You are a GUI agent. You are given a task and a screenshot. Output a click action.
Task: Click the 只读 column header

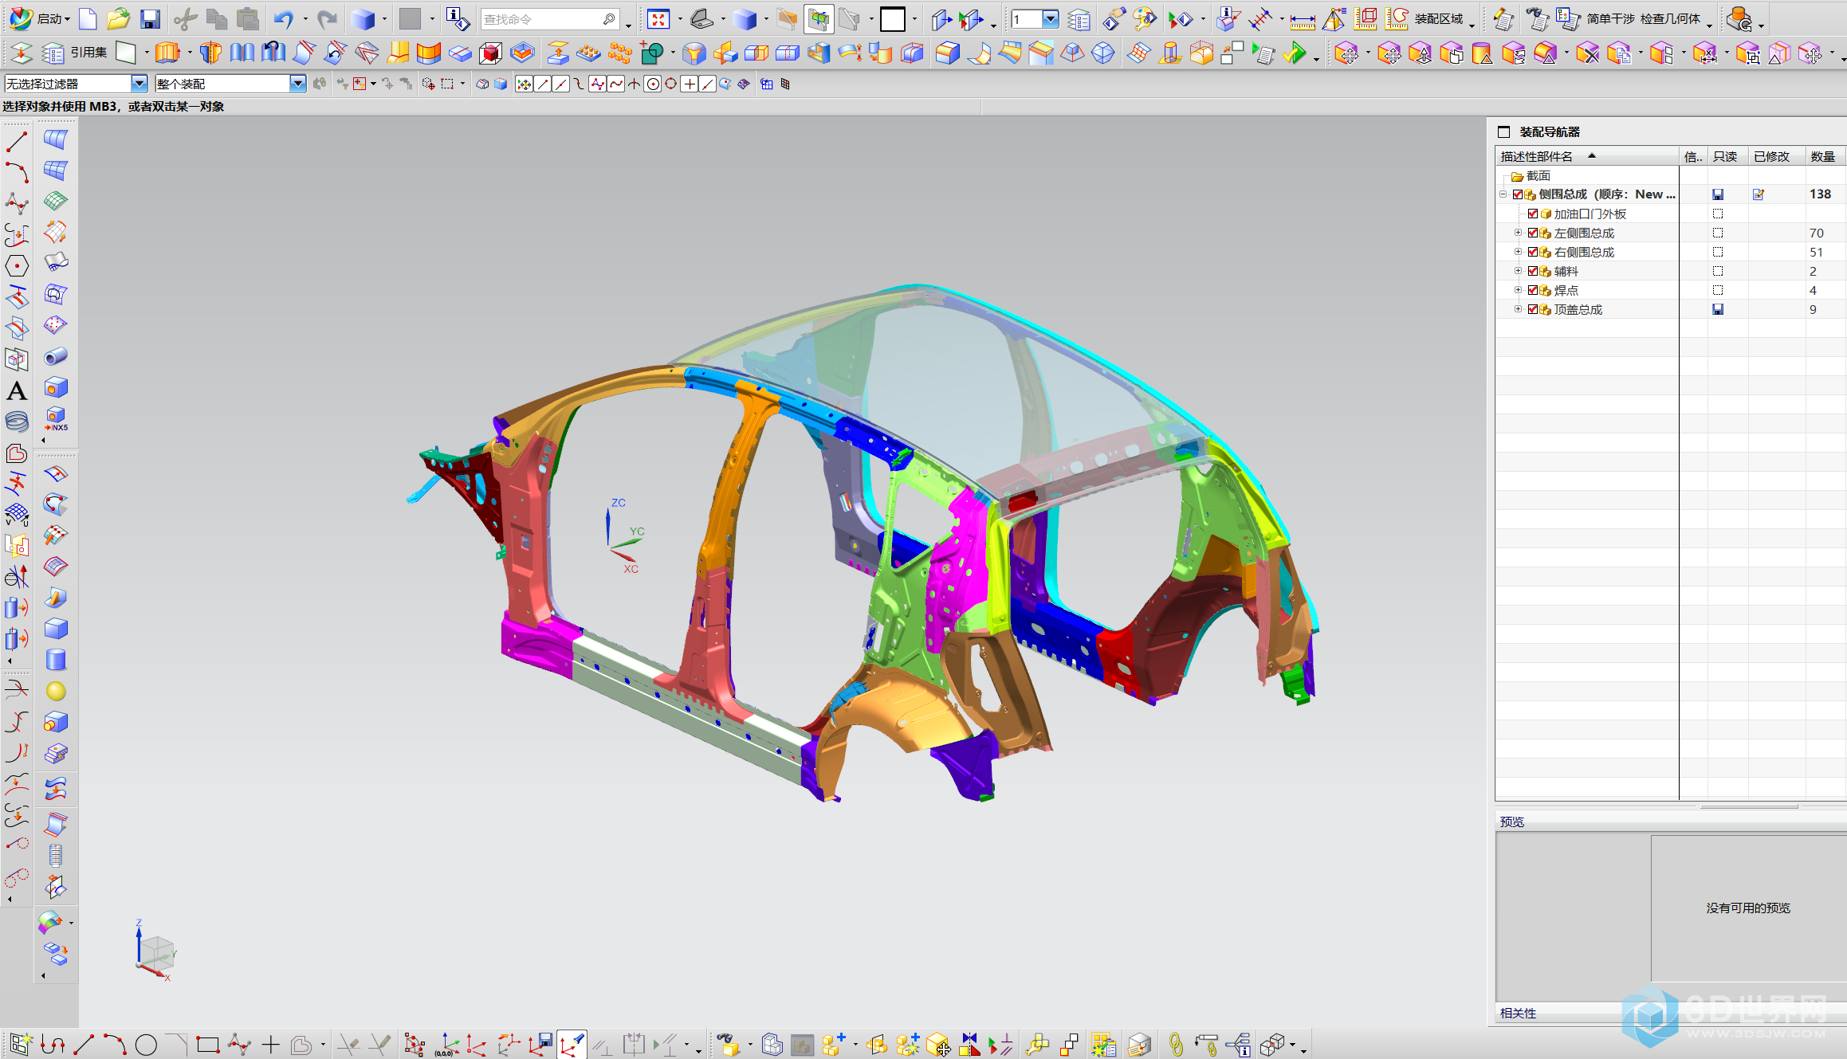pos(1727,156)
